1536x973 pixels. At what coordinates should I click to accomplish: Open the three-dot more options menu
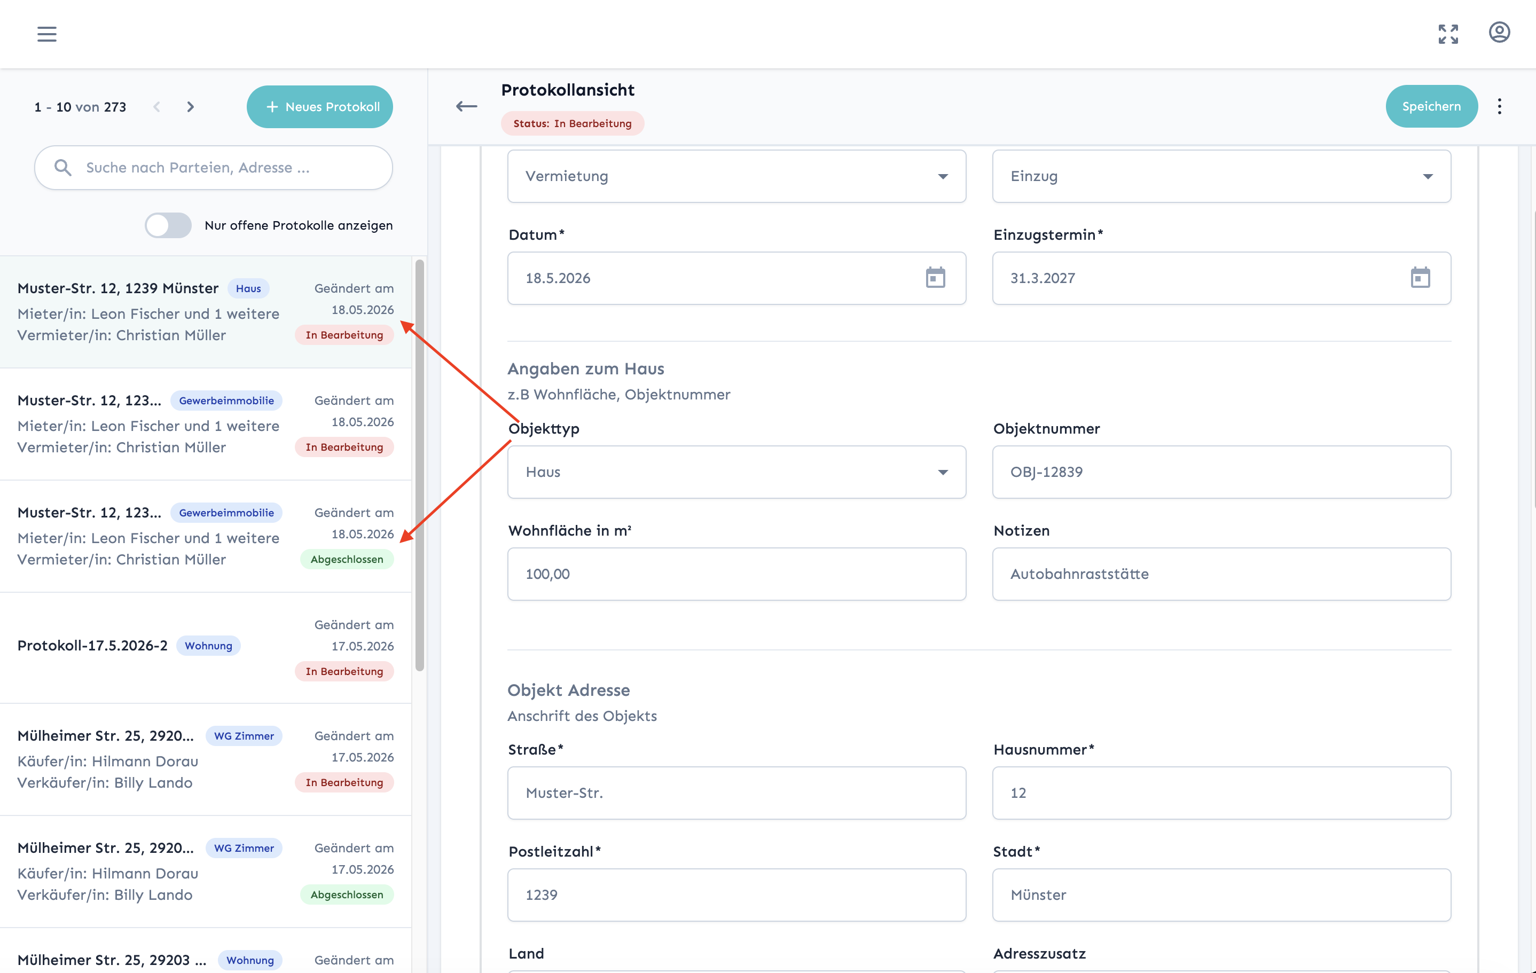click(x=1500, y=106)
